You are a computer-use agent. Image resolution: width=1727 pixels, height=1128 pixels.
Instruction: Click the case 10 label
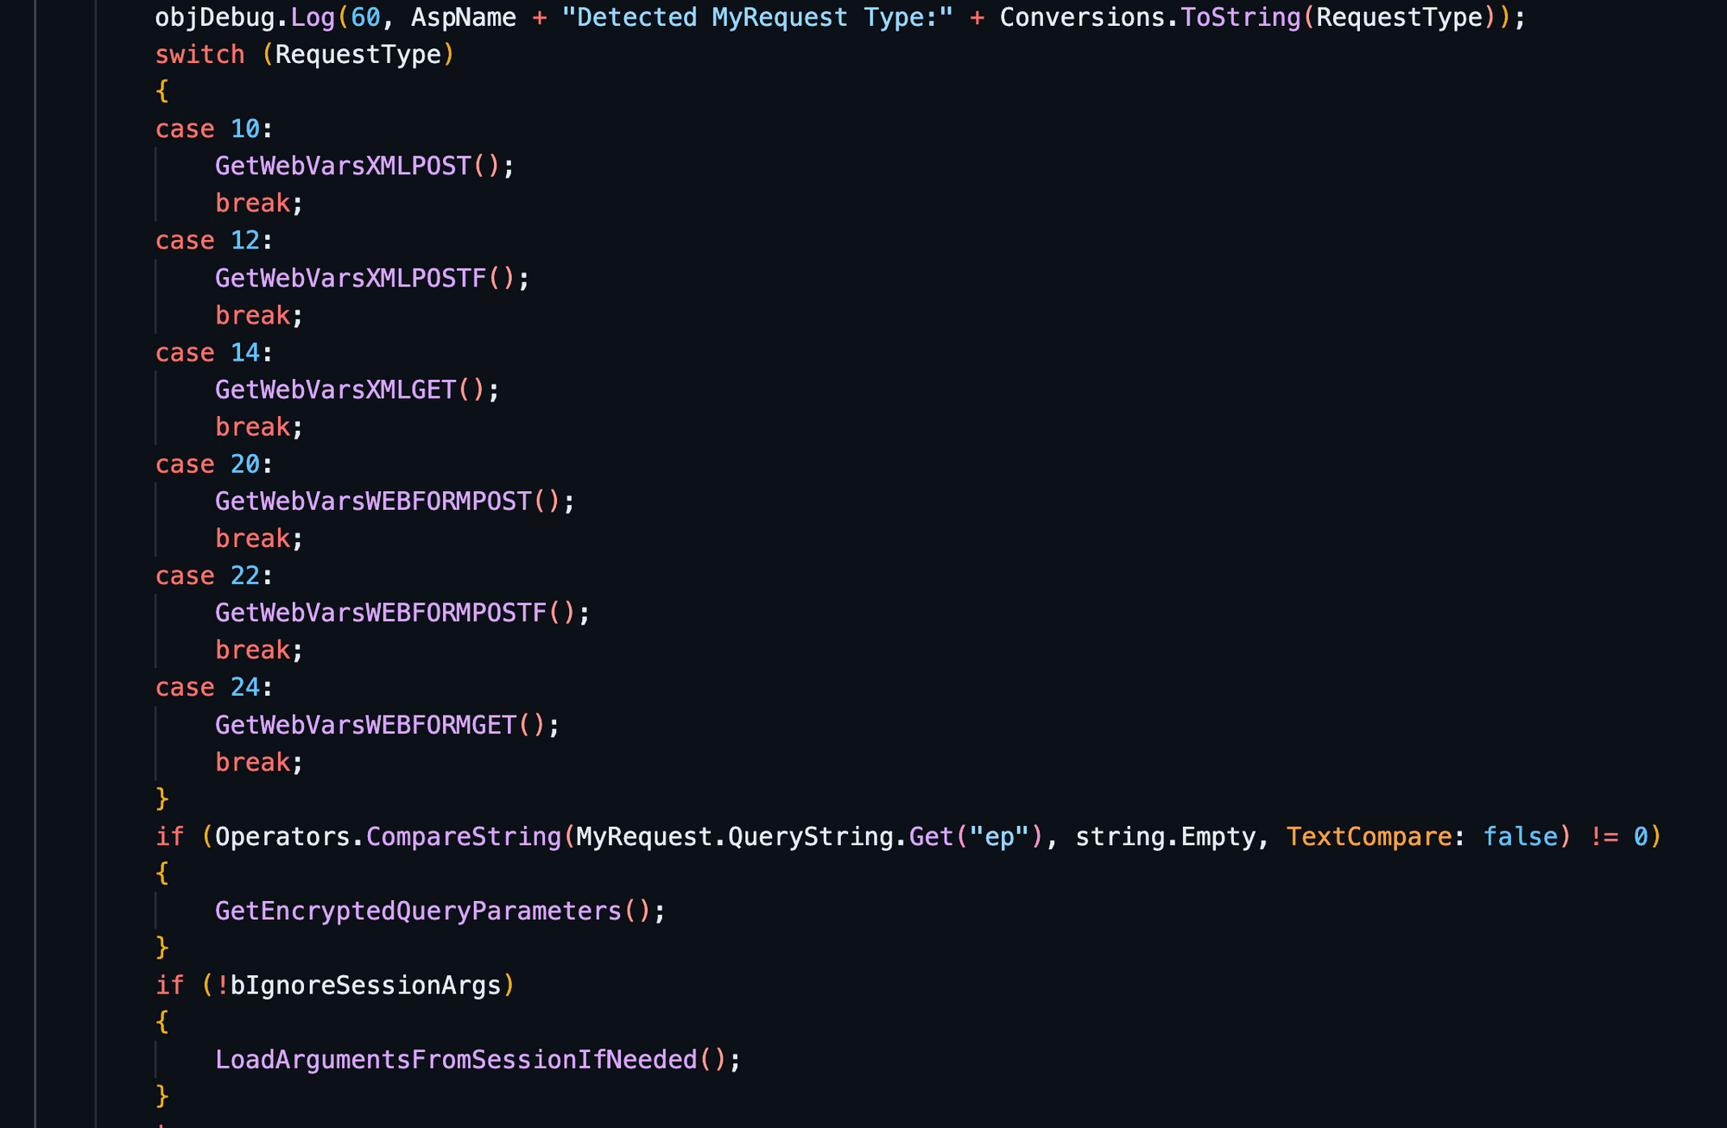pos(213,129)
